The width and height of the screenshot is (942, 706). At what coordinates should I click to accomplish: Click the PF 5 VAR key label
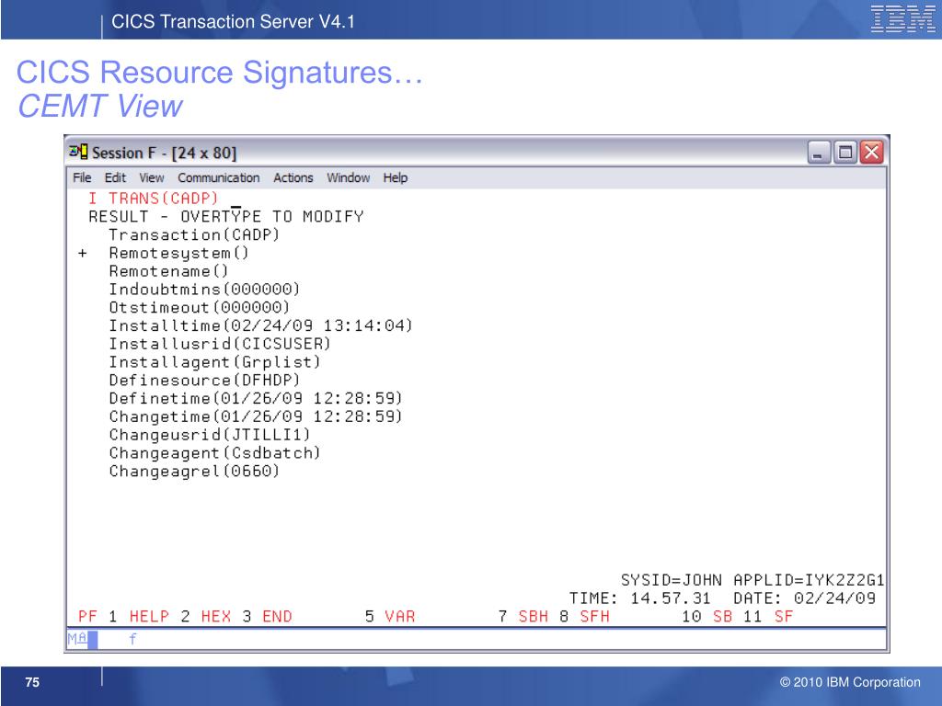390,617
